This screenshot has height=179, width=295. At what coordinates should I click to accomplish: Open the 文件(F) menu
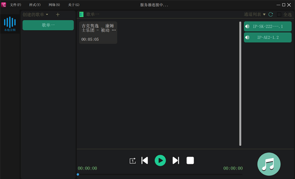tap(15, 5)
